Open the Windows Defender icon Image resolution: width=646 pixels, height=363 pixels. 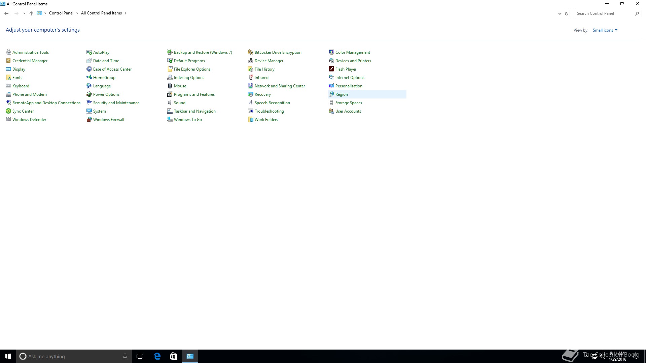point(8,119)
